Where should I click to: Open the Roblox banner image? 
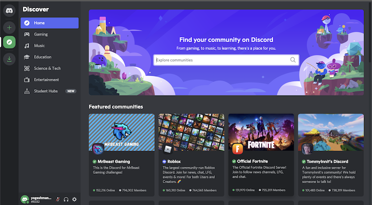coord(191,132)
